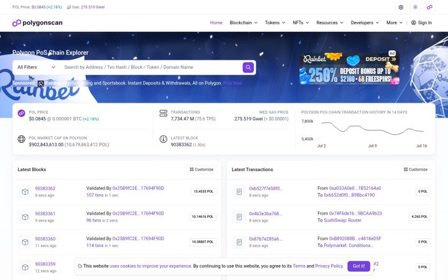Click the Play Now sponsored link
Image resolution: width=448 pixels, height=280 pixels.
(x=233, y=83)
